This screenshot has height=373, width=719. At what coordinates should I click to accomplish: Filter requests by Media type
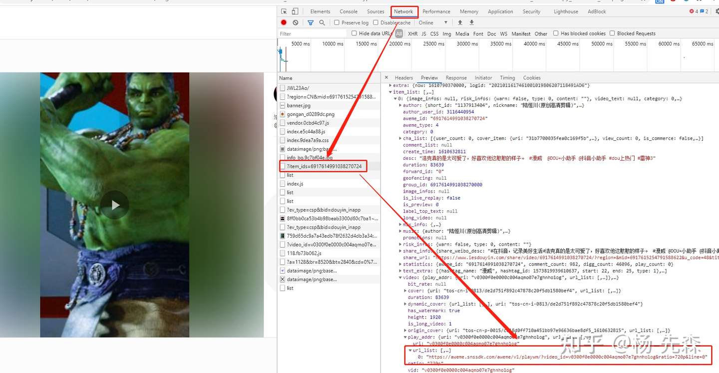pyautogui.click(x=462, y=34)
